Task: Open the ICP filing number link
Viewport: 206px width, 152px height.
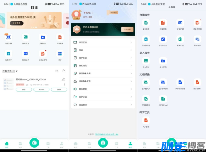Action: [107, 134]
